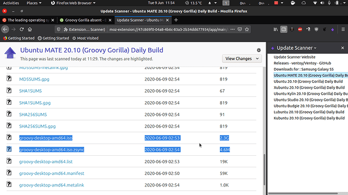This screenshot has width=348, height=195.
Task: Open the groovy-desktop-amd64.iso link
Action: point(46,138)
